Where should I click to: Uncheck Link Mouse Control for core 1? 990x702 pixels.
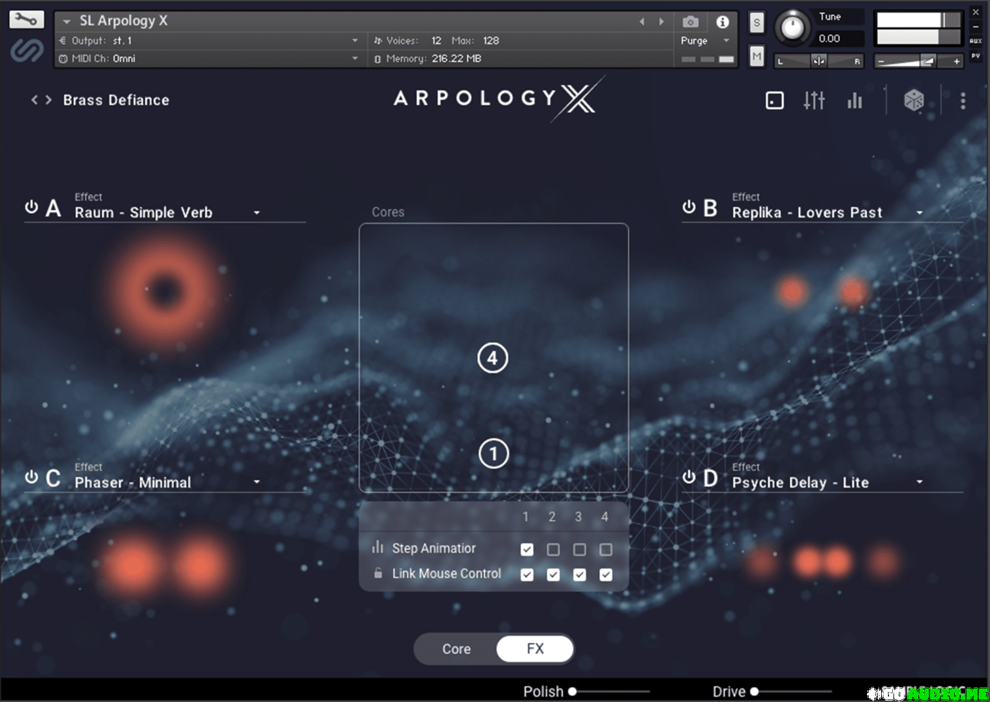tap(527, 575)
